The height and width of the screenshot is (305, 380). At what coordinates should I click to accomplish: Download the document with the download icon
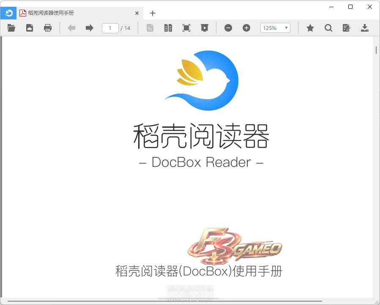365,28
